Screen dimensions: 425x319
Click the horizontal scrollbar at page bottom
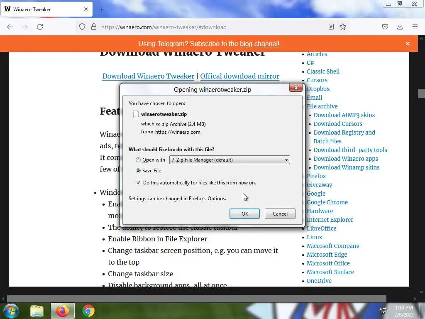click(x=196, y=299)
